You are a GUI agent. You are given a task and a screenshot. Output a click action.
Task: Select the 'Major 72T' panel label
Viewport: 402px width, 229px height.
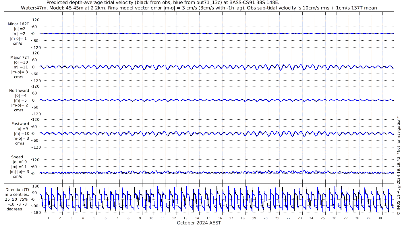pyautogui.click(x=20, y=57)
